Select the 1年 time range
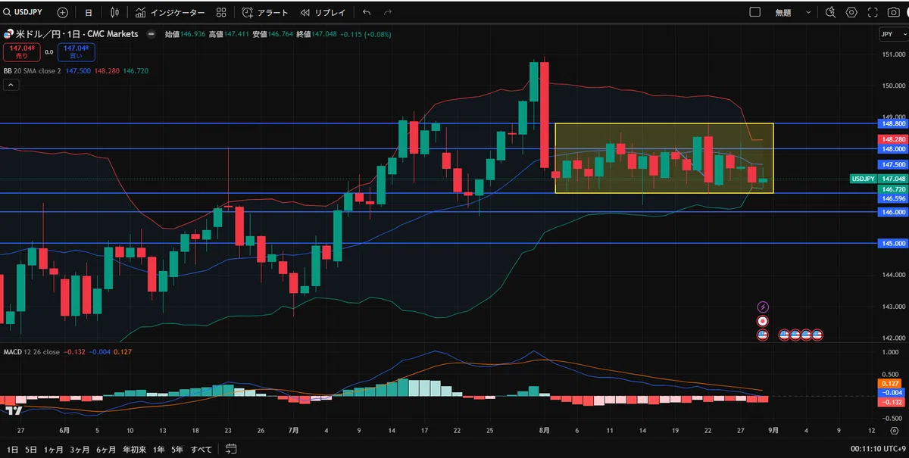The image size is (909, 458). pyautogui.click(x=158, y=449)
